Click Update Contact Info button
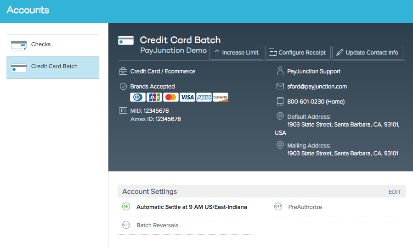Image resolution: width=413 pixels, height=247 pixels. coord(368,53)
